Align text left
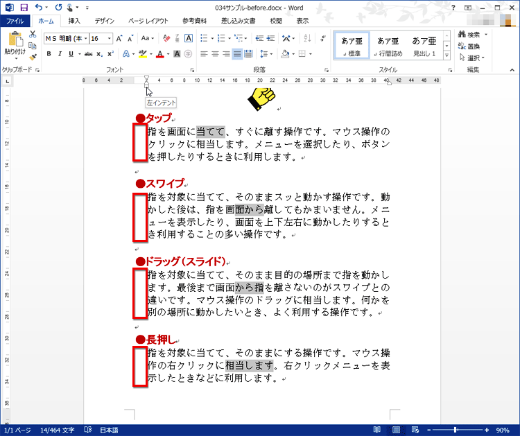This screenshot has height=436, width=520. (204, 53)
